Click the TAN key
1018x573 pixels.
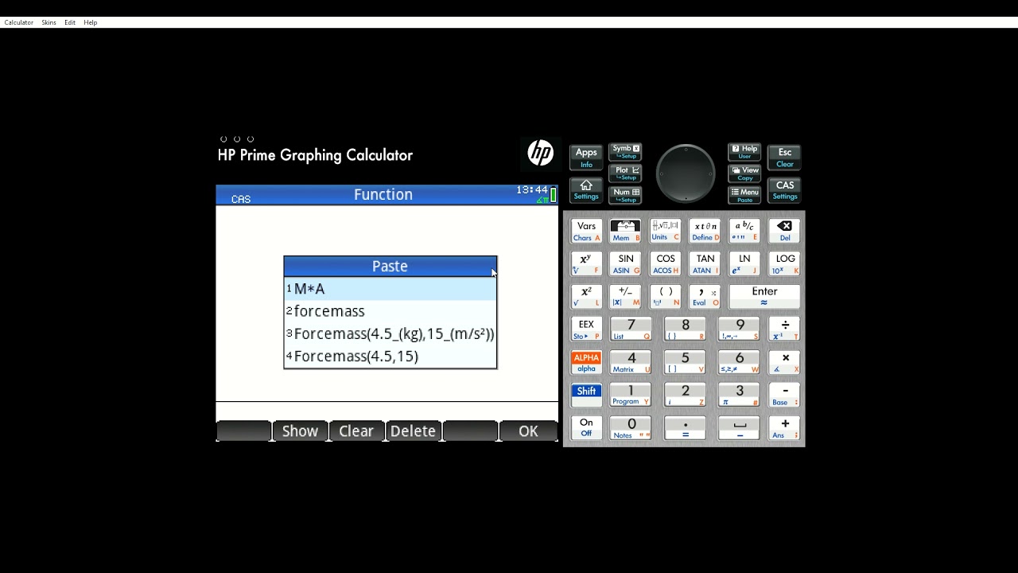[705, 263]
